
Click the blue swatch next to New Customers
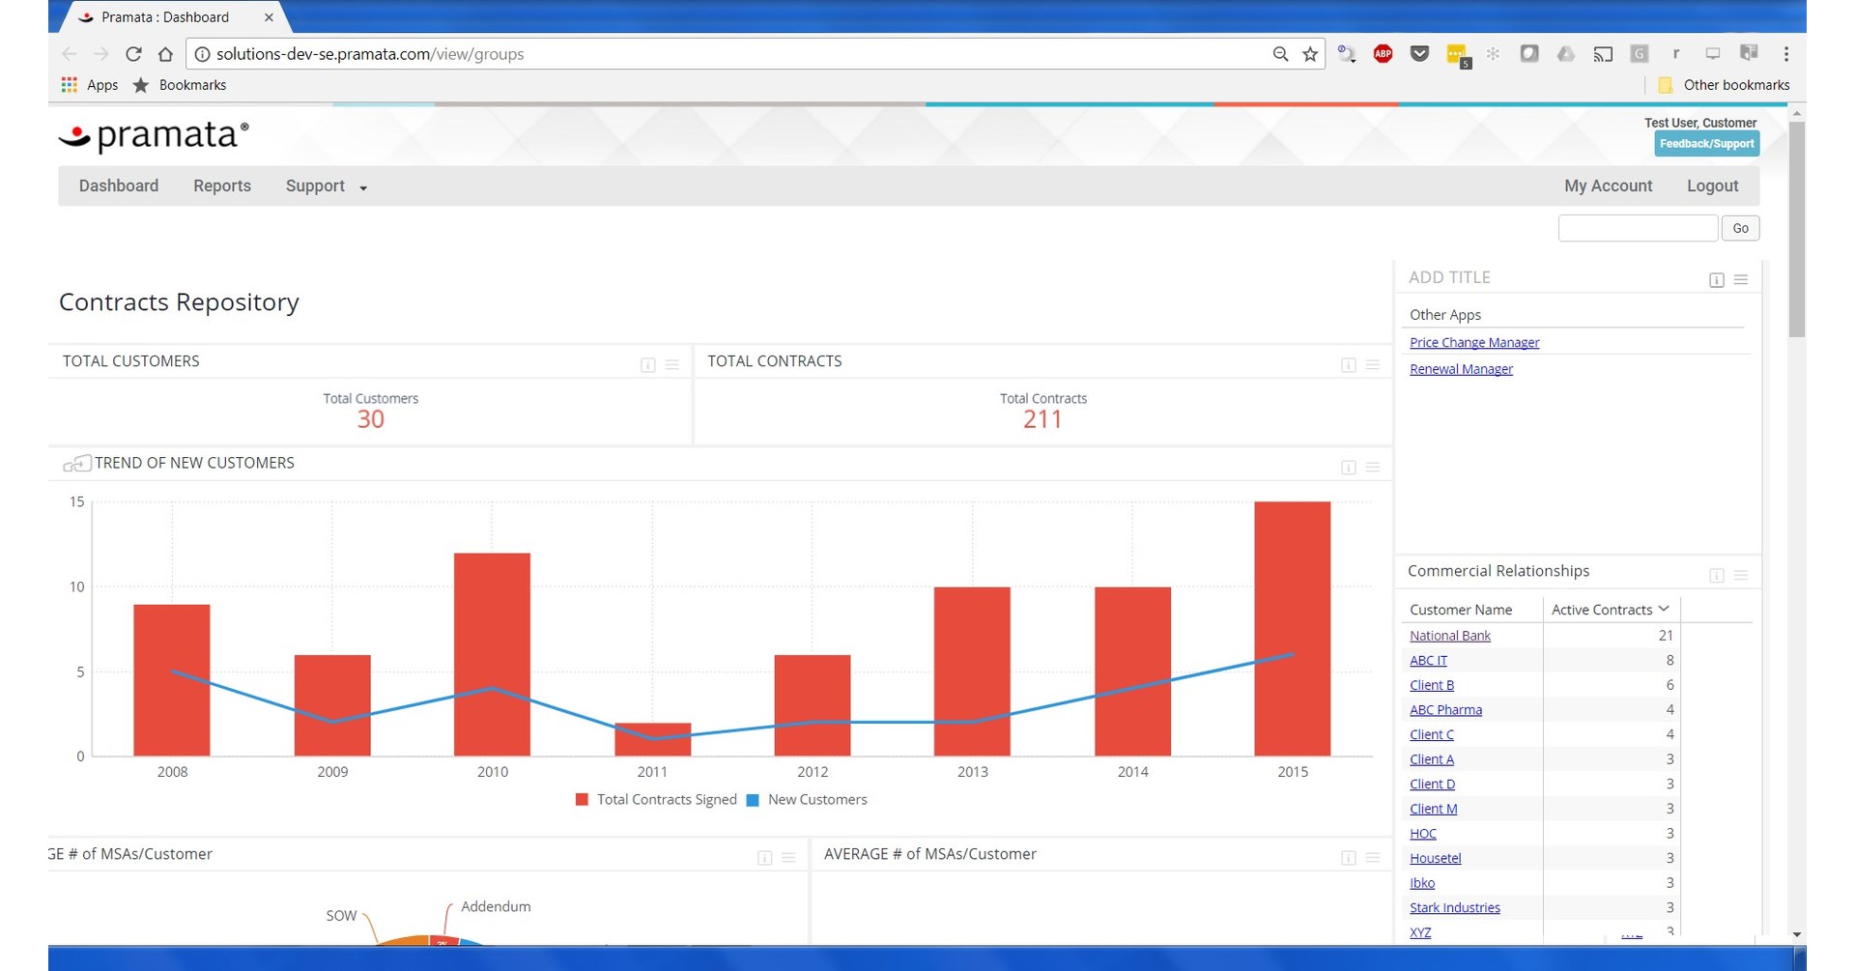[x=752, y=799]
